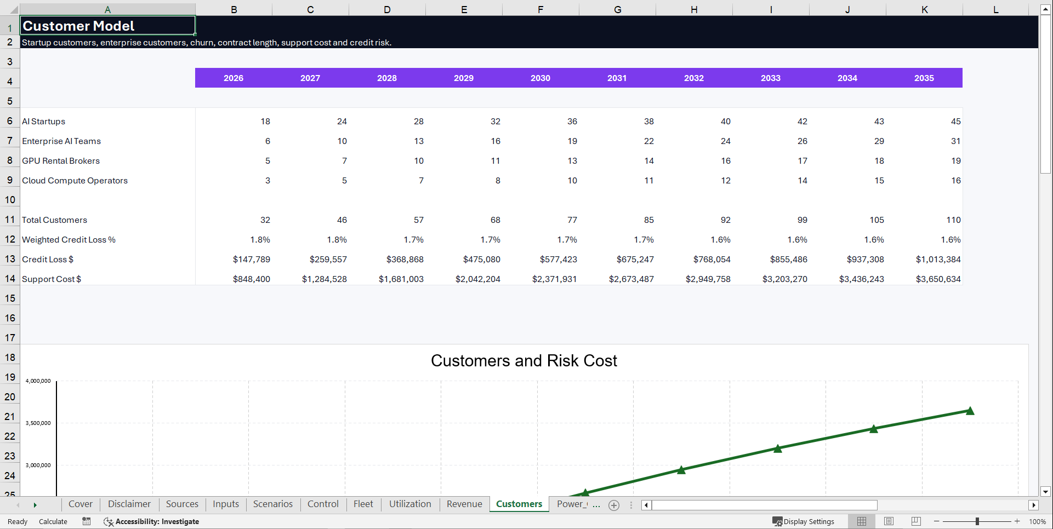Viewport: 1053px width, 529px height.
Task: Open the Disclaimer sheet tab
Action: 129,504
